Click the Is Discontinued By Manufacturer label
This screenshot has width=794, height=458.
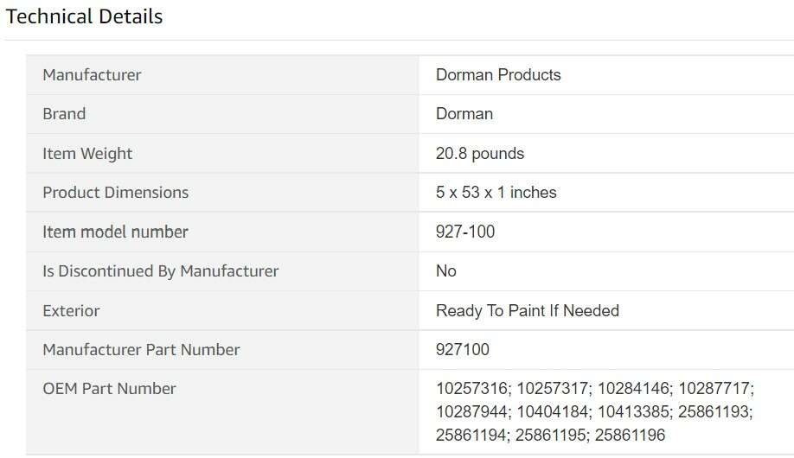pos(160,271)
